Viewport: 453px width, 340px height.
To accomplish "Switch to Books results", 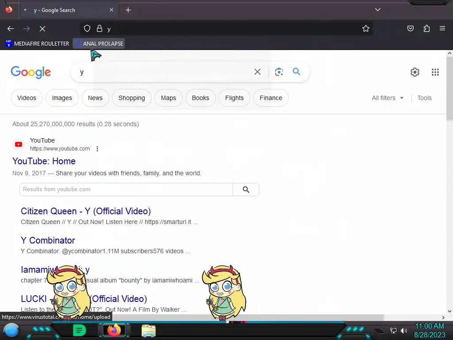I will click(200, 98).
